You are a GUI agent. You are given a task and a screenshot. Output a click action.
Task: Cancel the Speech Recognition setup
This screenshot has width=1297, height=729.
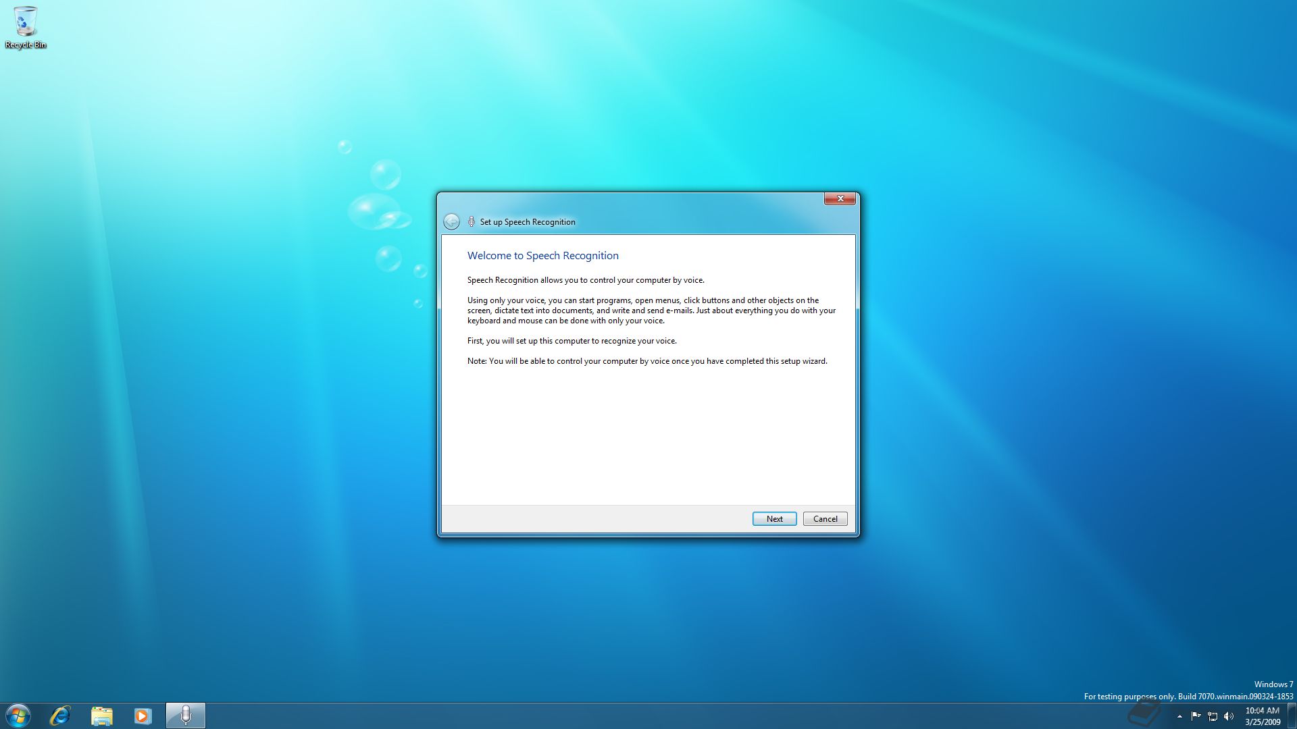pyautogui.click(x=825, y=518)
